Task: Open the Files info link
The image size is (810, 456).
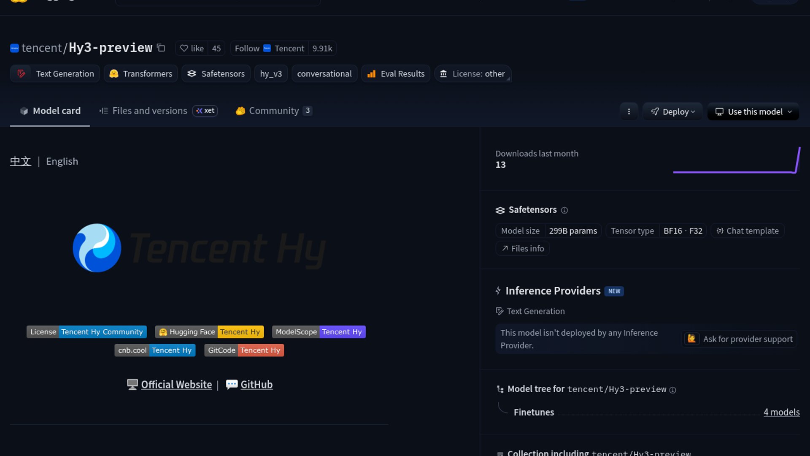Action: click(x=522, y=249)
